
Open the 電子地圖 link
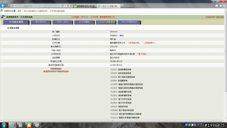coord(142,54)
